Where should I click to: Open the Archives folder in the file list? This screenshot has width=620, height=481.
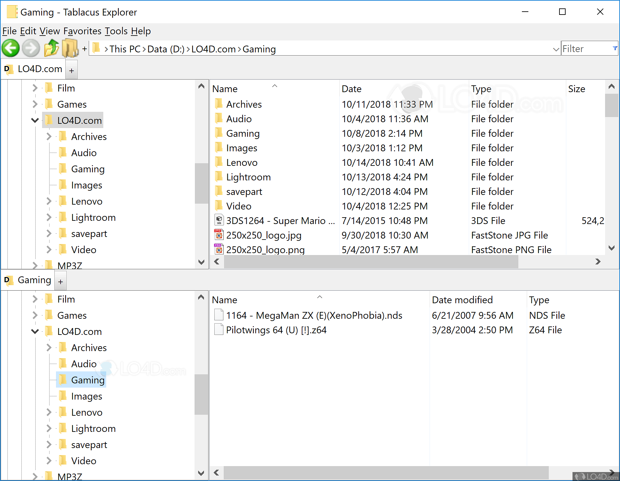tap(244, 104)
